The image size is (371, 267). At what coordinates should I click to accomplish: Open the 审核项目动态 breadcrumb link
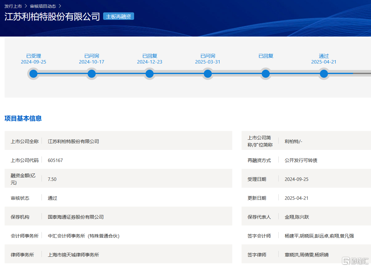tap(43, 6)
